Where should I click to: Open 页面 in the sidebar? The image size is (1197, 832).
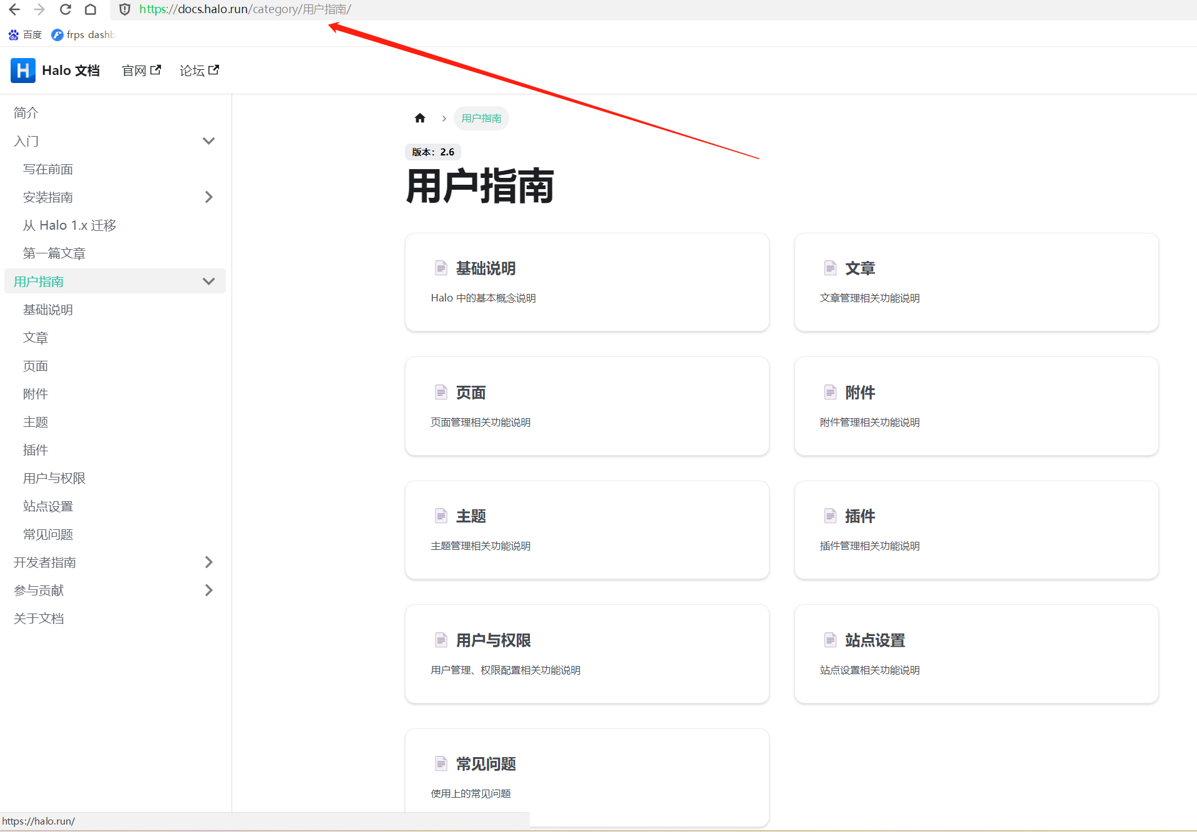[36, 366]
